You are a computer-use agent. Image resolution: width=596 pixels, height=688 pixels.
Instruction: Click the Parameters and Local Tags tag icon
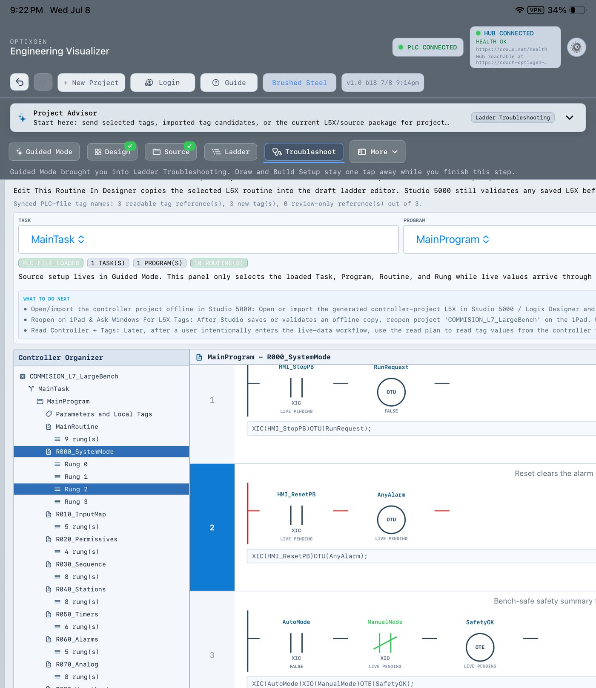click(49, 414)
